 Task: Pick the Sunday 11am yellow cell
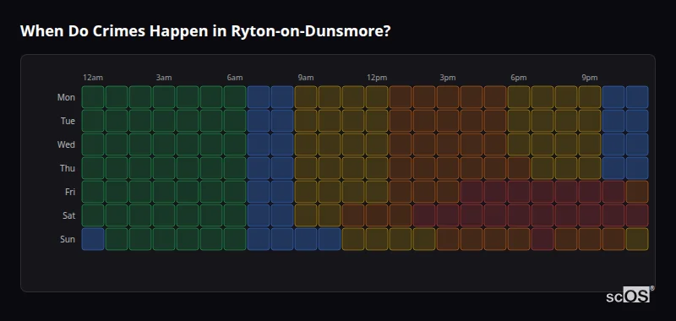point(353,239)
